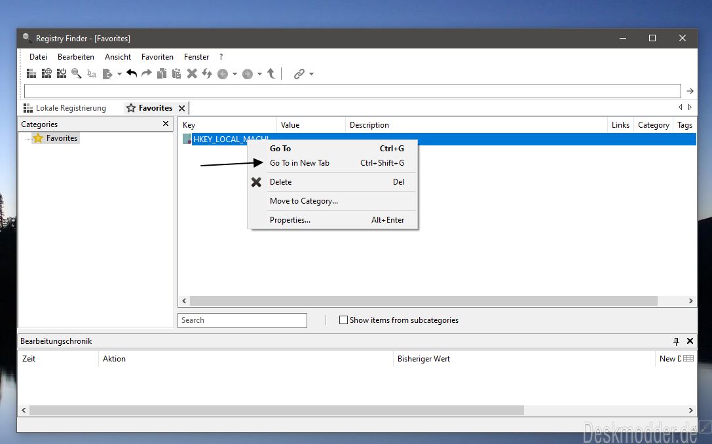Open the Find magnifier tool
712x444 pixels.
[76, 73]
